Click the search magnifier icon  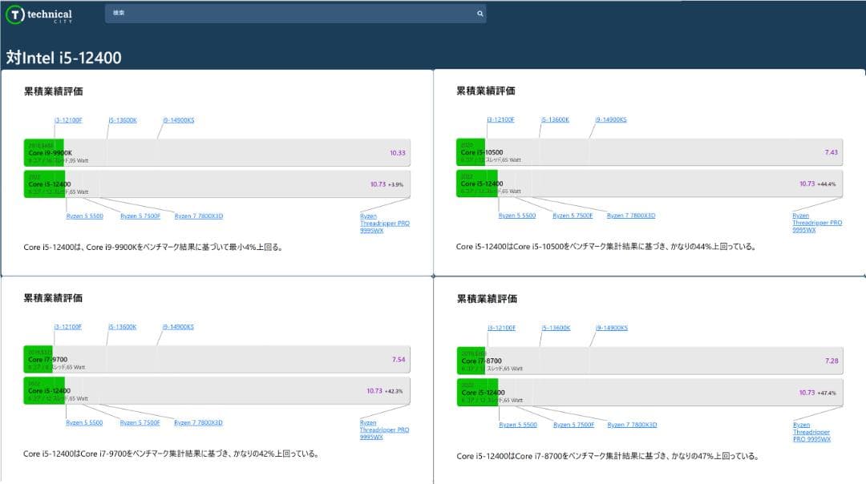click(480, 14)
